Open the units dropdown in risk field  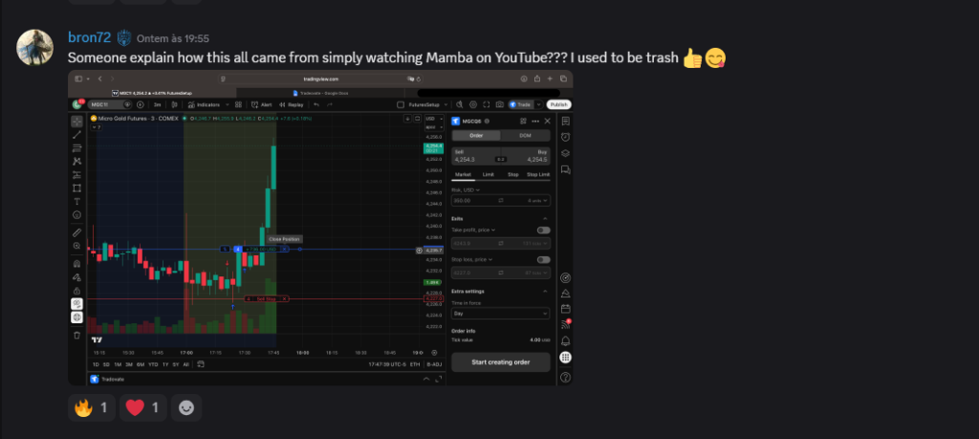[x=538, y=201]
